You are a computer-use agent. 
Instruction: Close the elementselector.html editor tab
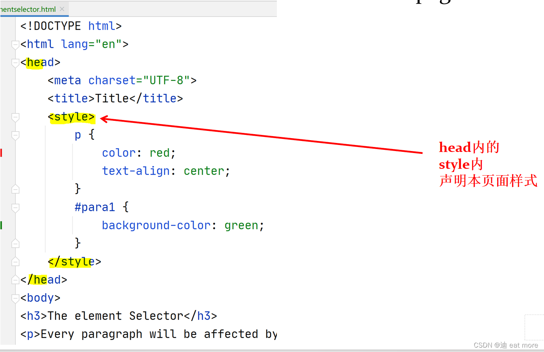pyautogui.click(x=62, y=9)
